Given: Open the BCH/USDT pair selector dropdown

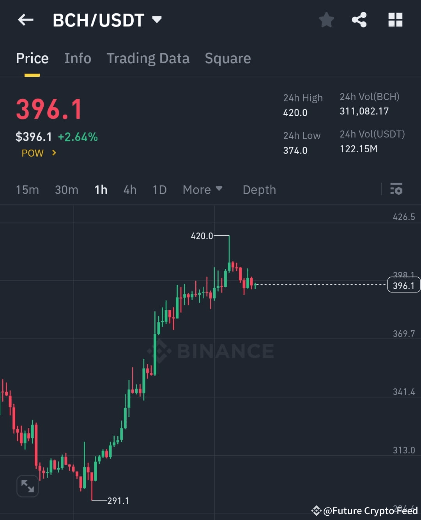Looking at the screenshot, I should pyautogui.click(x=108, y=20).
